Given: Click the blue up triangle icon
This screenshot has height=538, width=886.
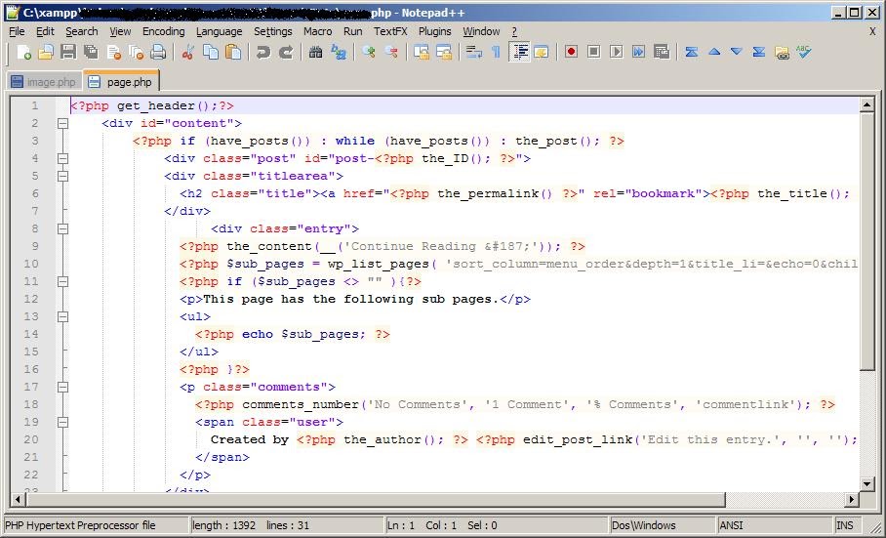Looking at the screenshot, I should point(713,52).
